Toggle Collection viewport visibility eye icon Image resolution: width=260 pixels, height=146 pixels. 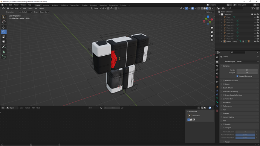click(x=255, y=14)
